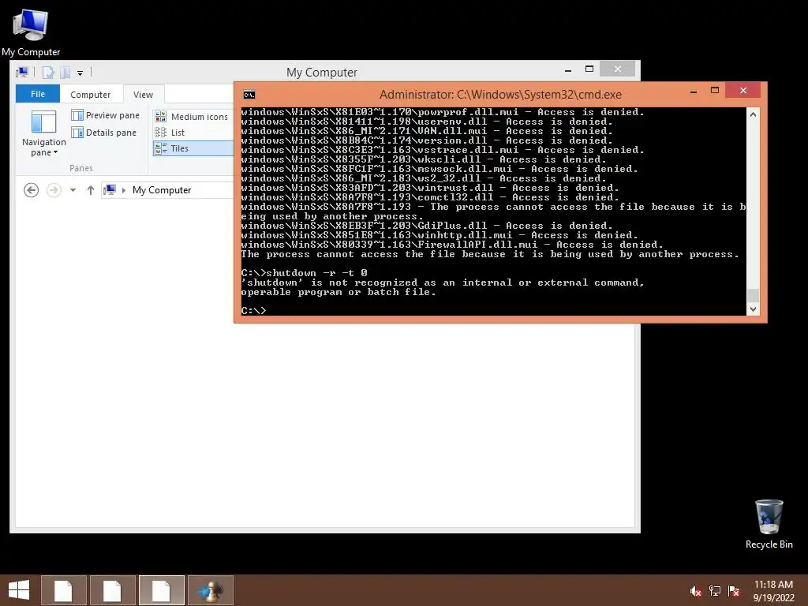Select Medium icons layout
The width and height of the screenshot is (808, 606).
192,117
